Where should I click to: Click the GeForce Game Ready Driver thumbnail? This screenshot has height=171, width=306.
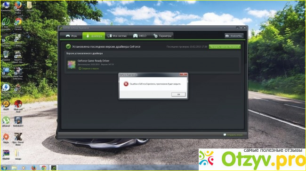click(x=72, y=65)
